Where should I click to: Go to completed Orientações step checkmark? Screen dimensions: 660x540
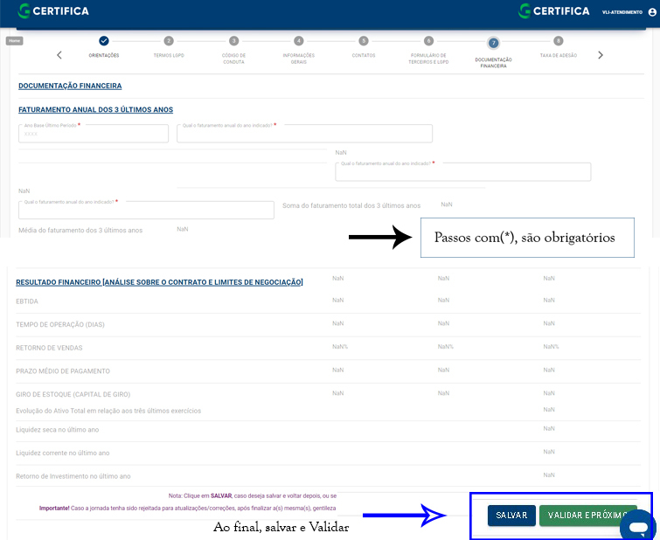click(104, 41)
